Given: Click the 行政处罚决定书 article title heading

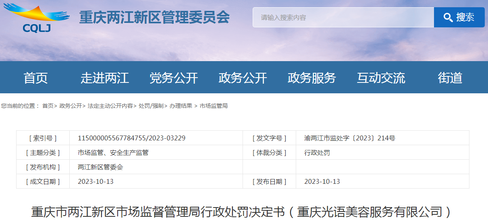Looking at the screenshot, I should [242, 212].
